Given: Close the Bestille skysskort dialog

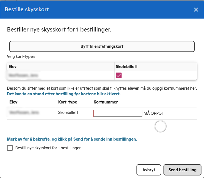Looking at the screenshot, I should 196,10.
